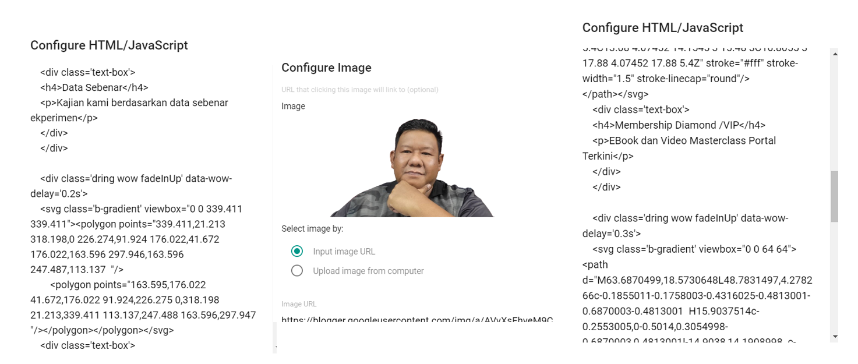Image resolution: width=858 pixels, height=364 pixels.
Task: Click the left 'Configure HTML/JavaScript' heading
Action: click(109, 45)
